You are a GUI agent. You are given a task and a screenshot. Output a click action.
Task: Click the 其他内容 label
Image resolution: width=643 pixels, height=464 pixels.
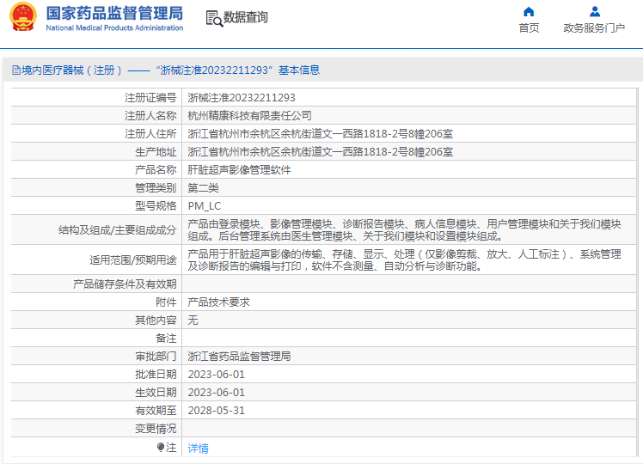(x=156, y=321)
